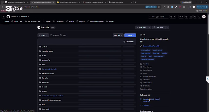Open the Chrome profile avatar

[194, 7]
